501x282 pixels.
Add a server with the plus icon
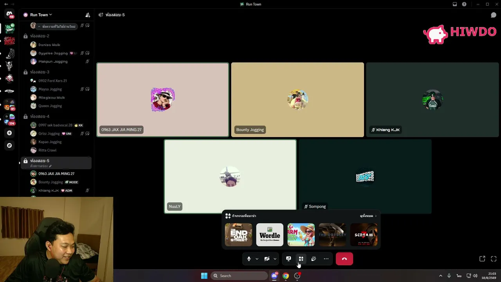9,133
